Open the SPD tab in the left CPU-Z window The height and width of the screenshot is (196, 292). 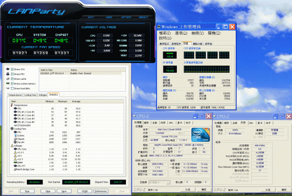pyautogui.click(x=171, y=123)
